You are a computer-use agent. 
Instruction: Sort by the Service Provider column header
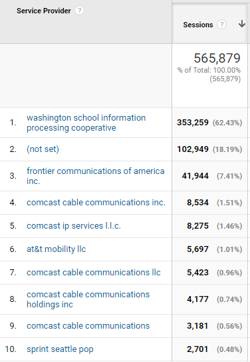coord(44,11)
